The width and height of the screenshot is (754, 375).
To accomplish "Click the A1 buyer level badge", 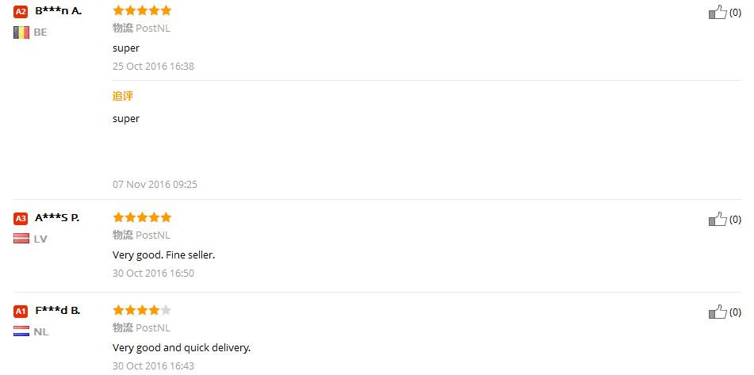I will click(21, 312).
